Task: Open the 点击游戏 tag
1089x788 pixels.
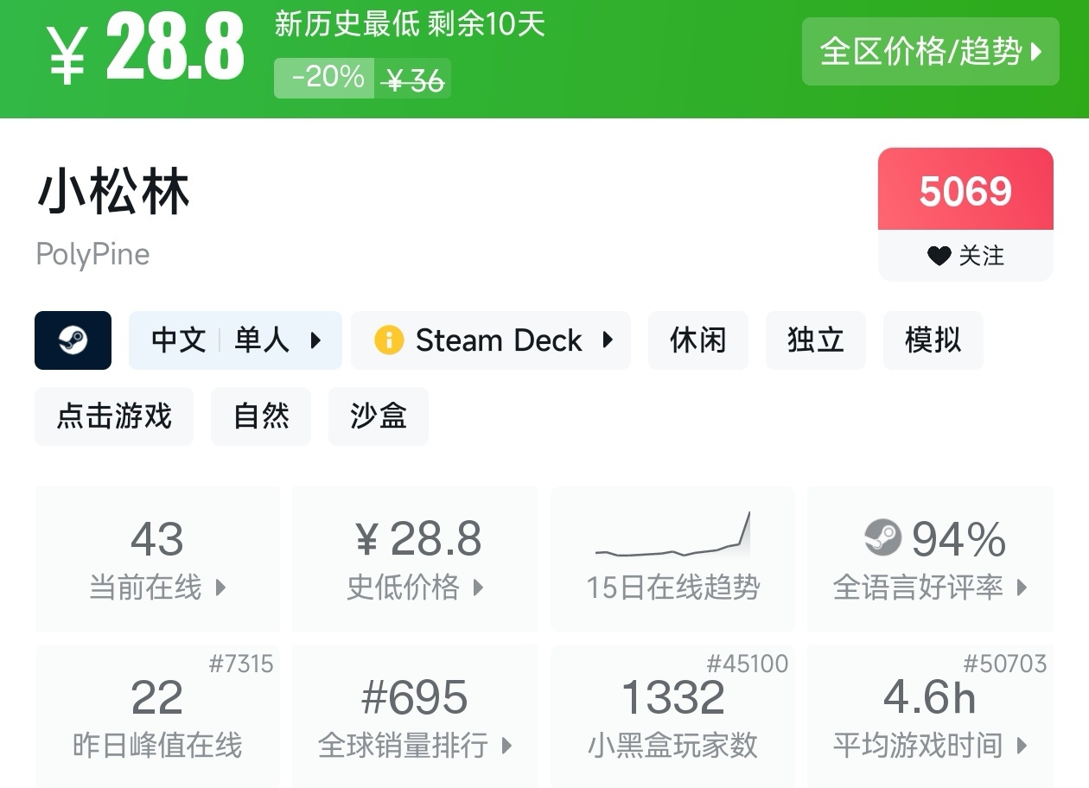Action: click(114, 416)
